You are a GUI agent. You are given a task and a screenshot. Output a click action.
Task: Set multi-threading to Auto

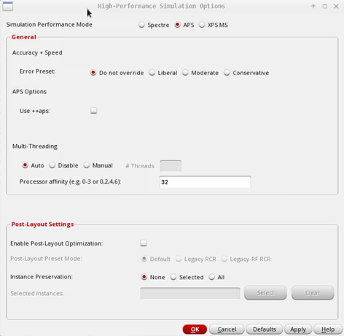25,165
